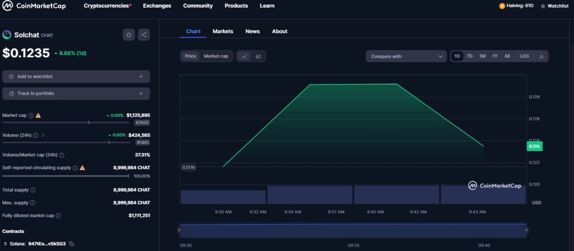Switch chart to Market cap view

pos(216,56)
